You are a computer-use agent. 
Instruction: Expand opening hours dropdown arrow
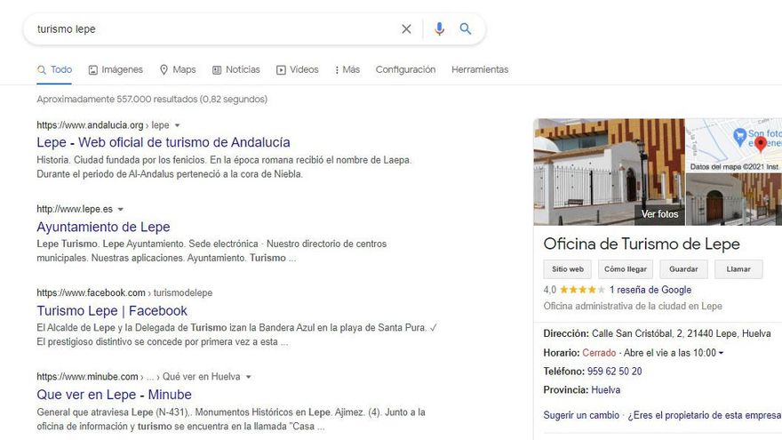pos(721,353)
